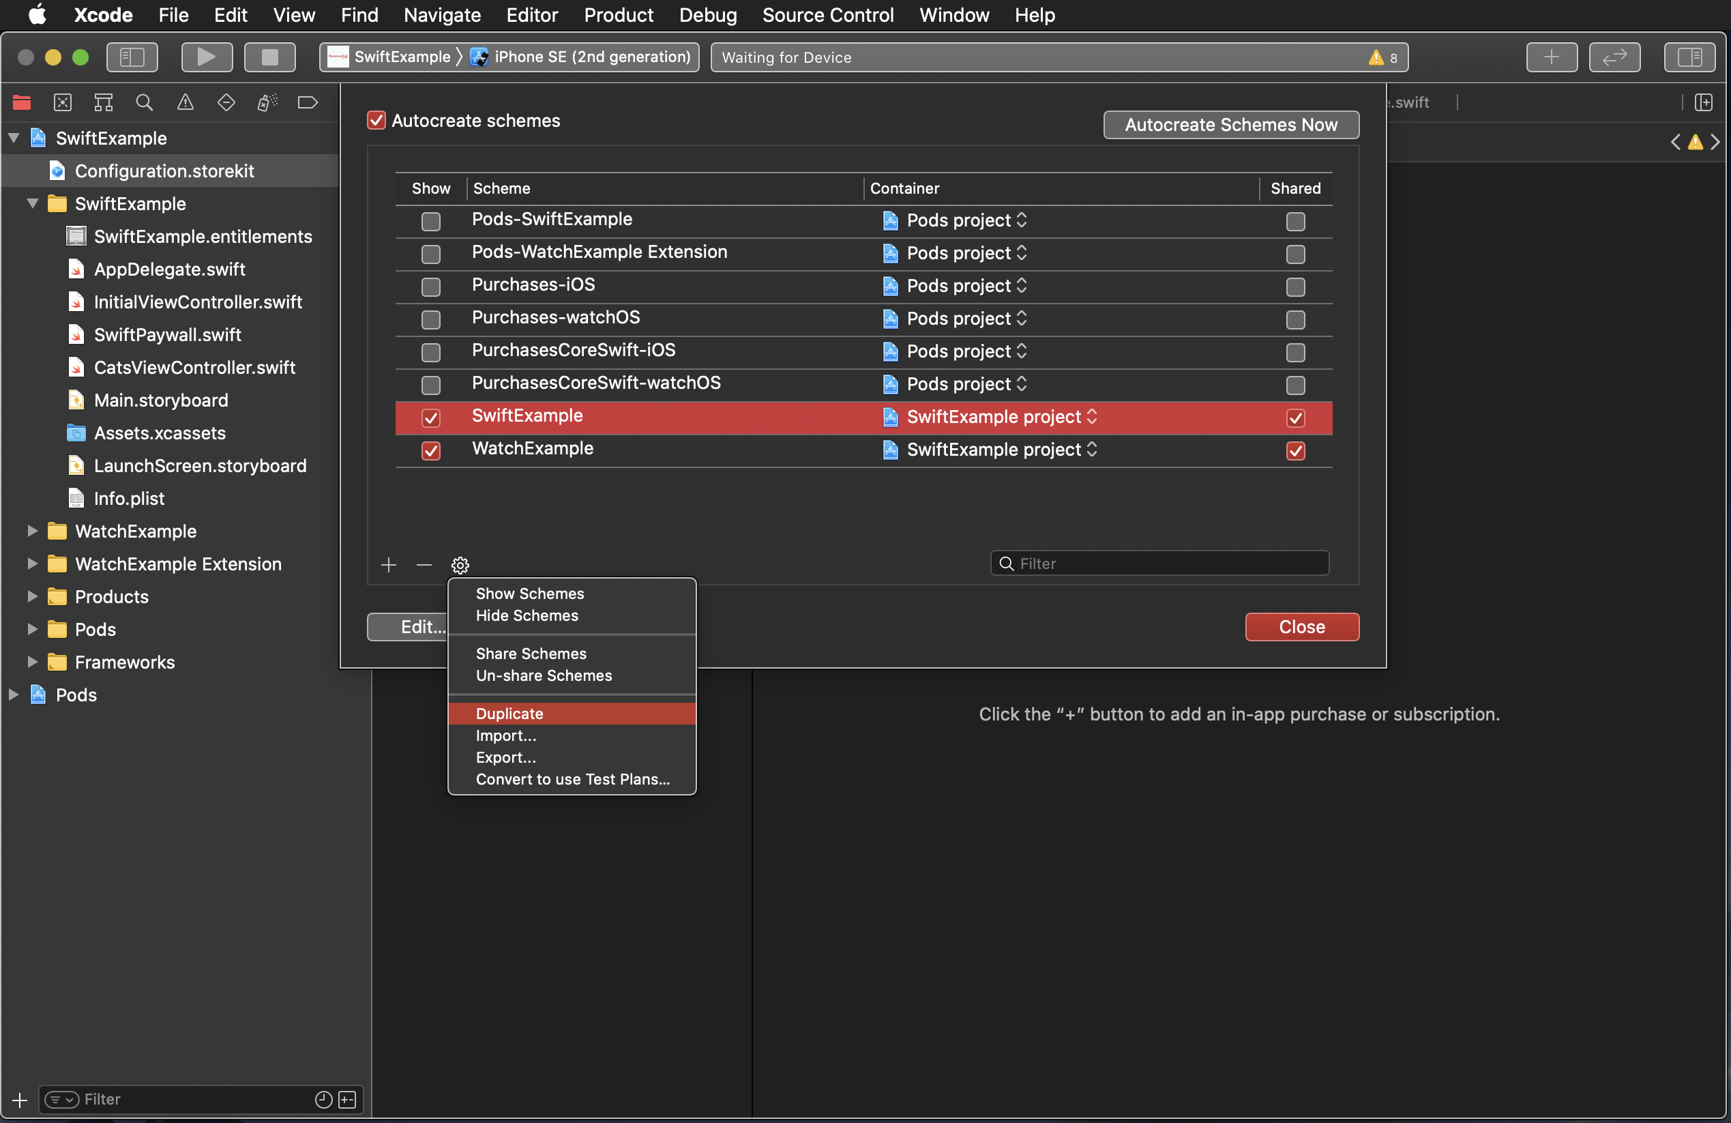
Task: Enable Show for Pods-SwiftExample scheme
Action: pos(430,221)
